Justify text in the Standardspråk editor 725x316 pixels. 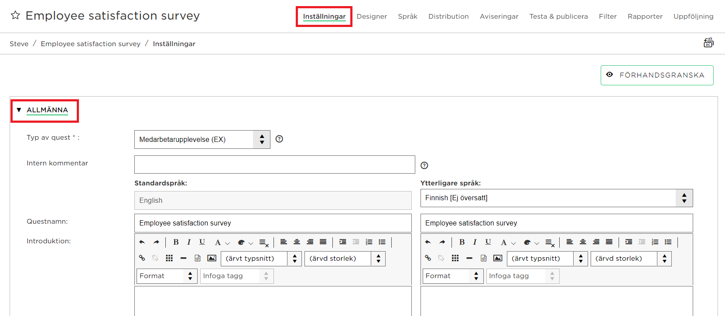click(323, 242)
